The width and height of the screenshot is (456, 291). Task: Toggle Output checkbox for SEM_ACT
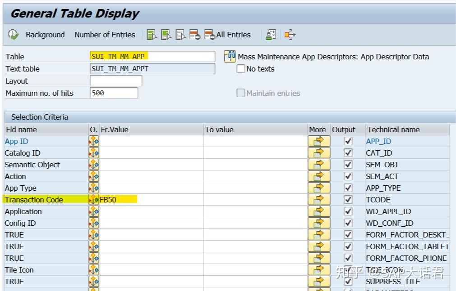point(348,176)
